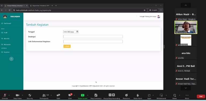Open user avatar Halaqah Malang Semuanya
The image size is (206, 101).
(x=159, y=17)
